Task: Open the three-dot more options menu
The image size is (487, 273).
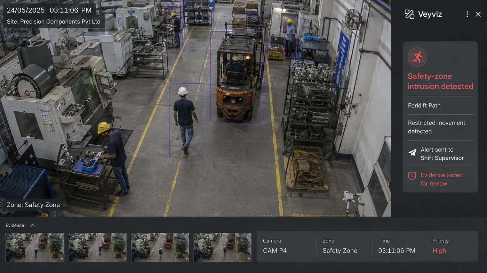Action: tap(467, 14)
